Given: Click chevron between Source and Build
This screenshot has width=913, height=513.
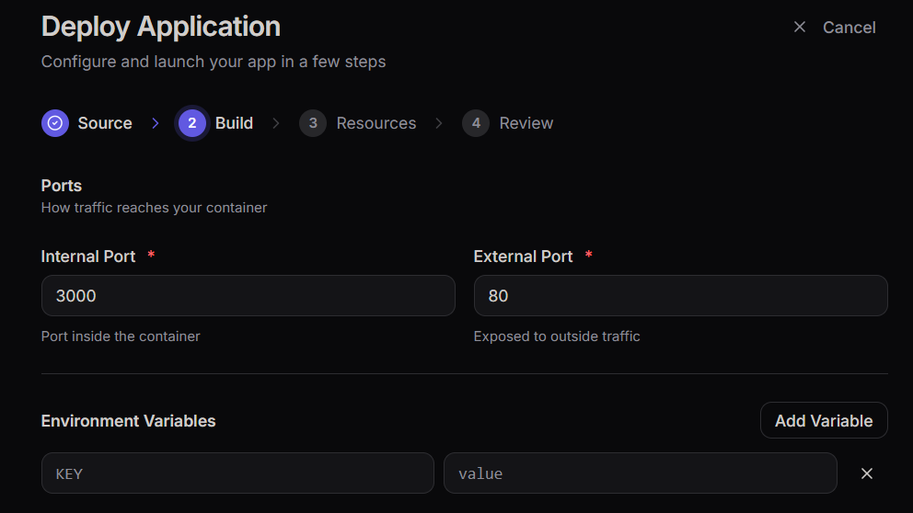Looking at the screenshot, I should [156, 123].
